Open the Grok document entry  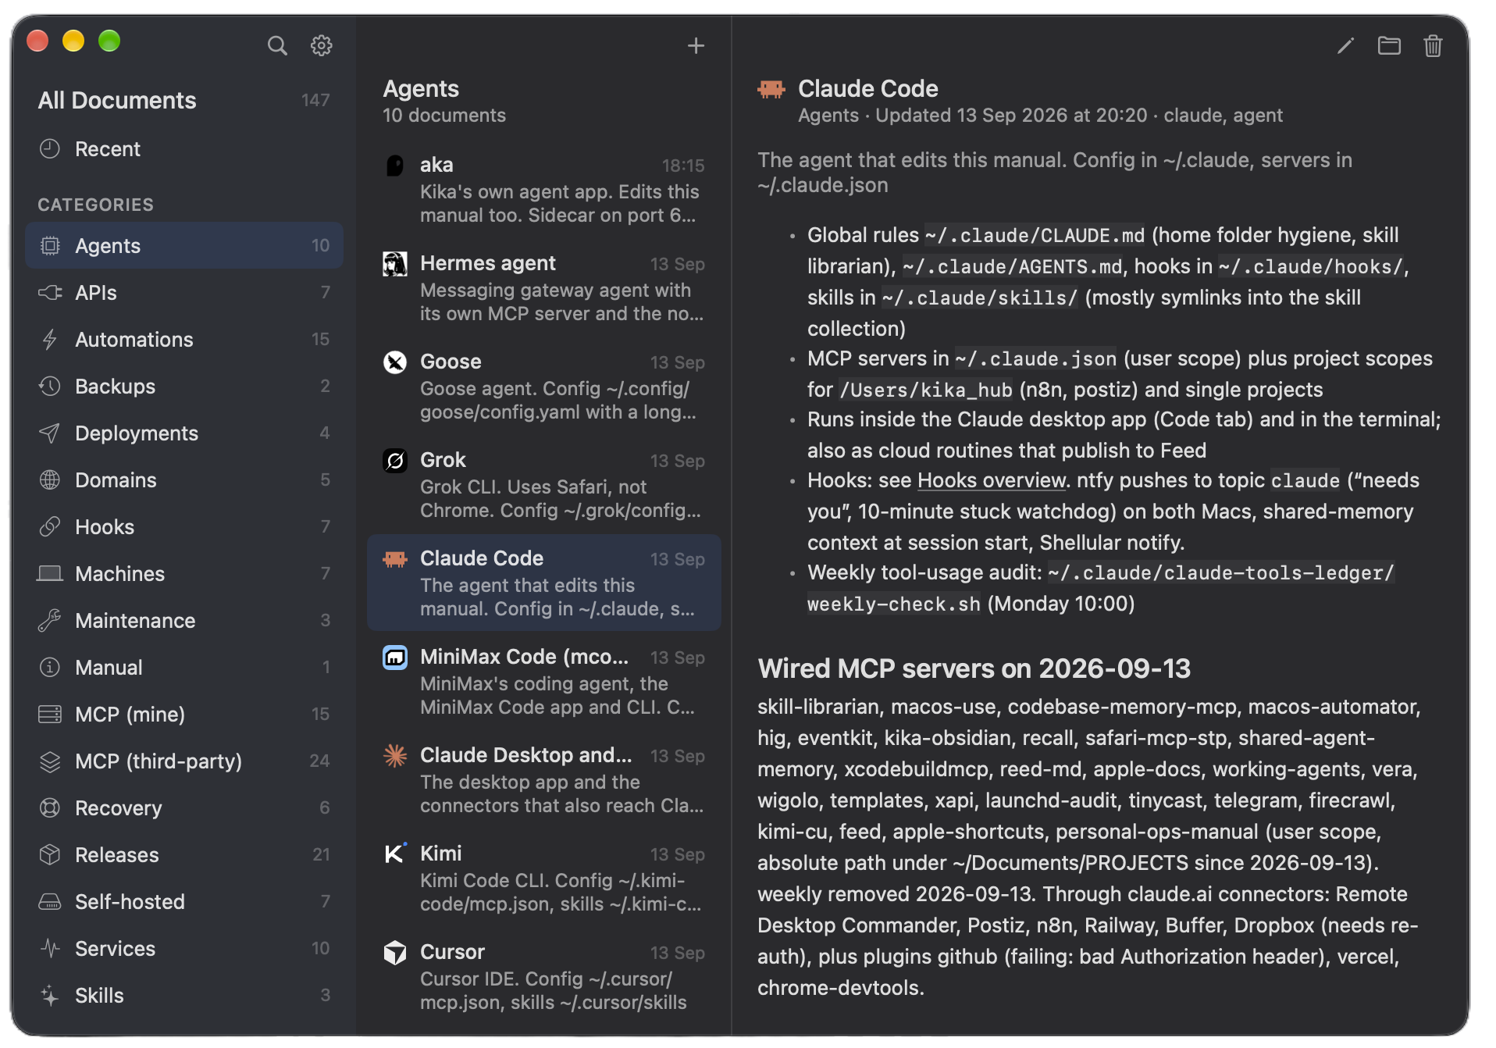tap(543, 485)
